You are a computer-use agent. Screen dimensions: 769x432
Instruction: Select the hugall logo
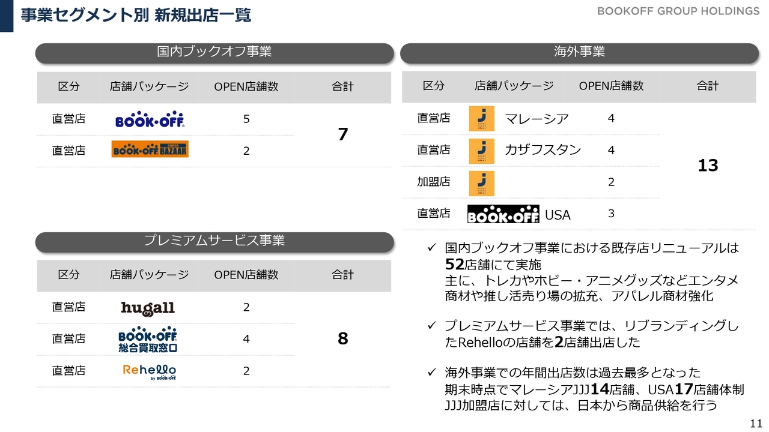coord(148,308)
